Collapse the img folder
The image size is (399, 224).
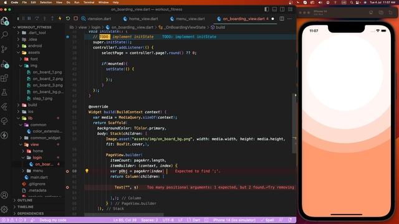(x=34, y=65)
